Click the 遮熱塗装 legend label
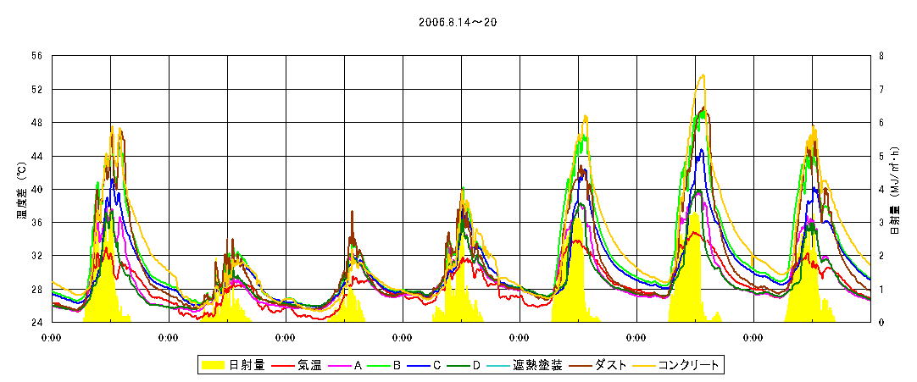This screenshot has height=382, width=917. pyautogui.click(x=538, y=366)
